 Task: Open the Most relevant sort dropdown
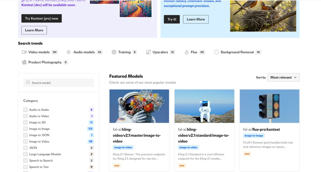point(283,77)
